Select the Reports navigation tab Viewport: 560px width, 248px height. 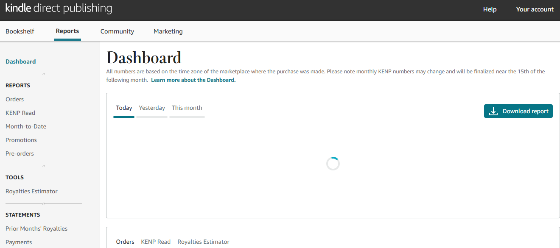pos(67,31)
